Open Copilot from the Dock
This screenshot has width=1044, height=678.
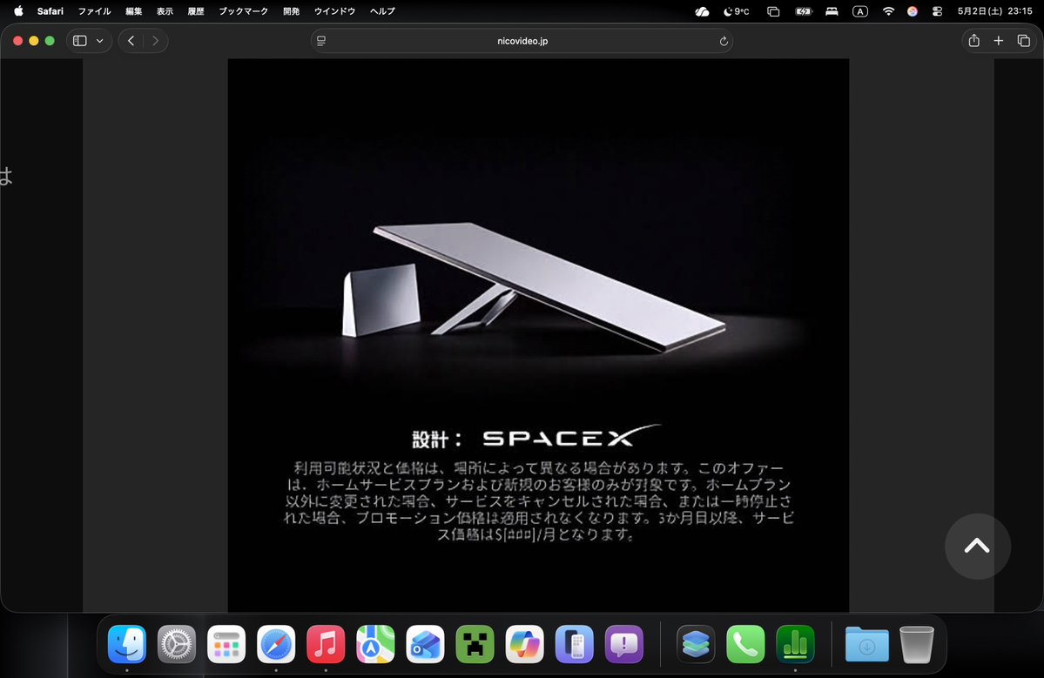coord(525,644)
